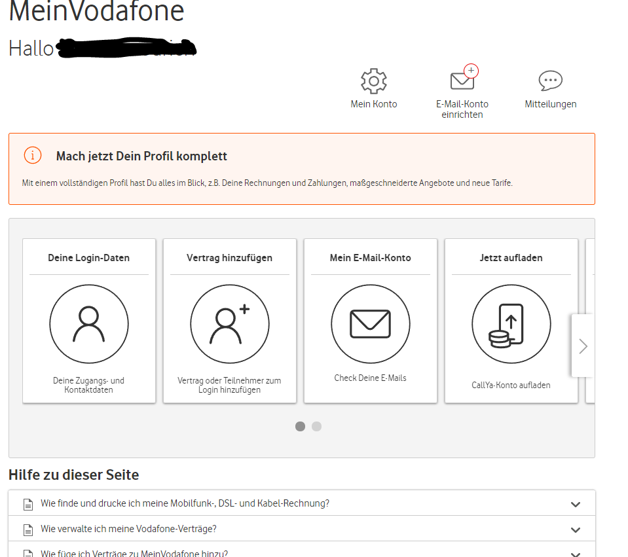
Task: Expand the Mobilfunk-, DSL- und Kabel-Rechnung question chevron
Action: pos(576,504)
